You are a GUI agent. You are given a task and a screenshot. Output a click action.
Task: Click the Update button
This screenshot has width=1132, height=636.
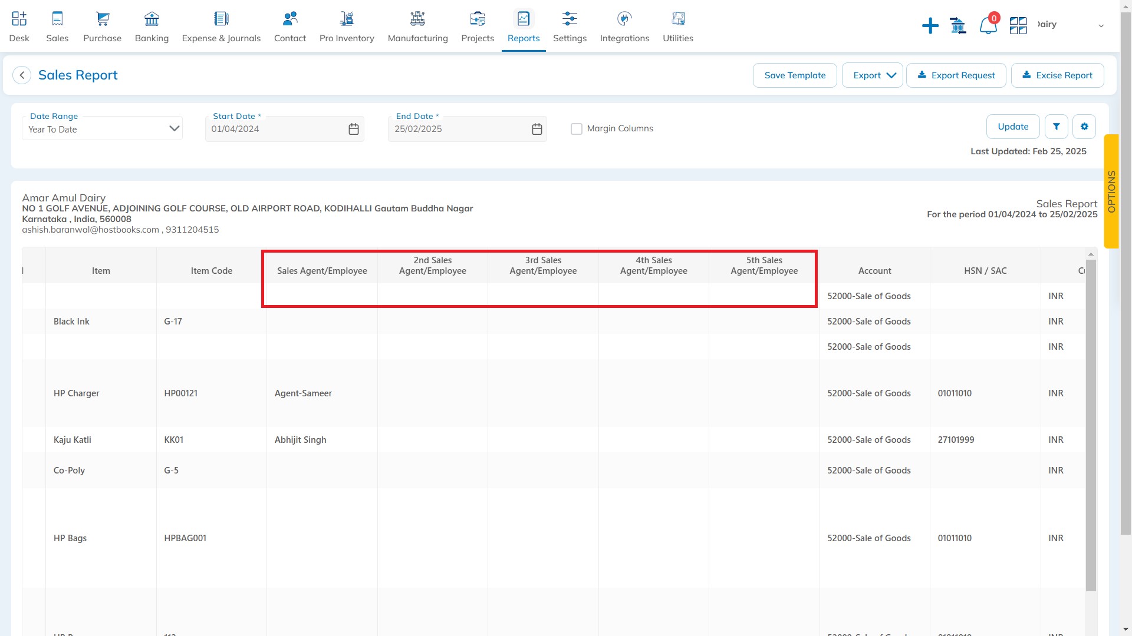[x=1013, y=127]
